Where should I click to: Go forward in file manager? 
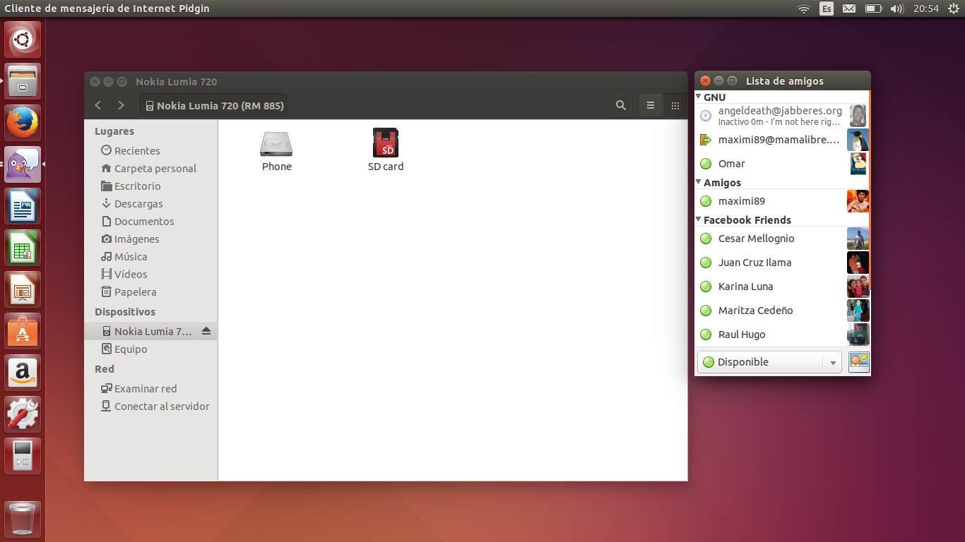click(x=122, y=105)
